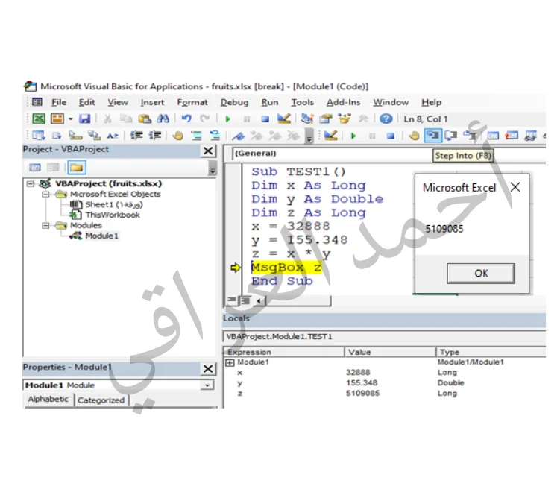Open the Debug menu
560x495 pixels.
[x=234, y=102]
